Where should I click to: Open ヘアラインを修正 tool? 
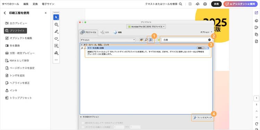[17, 83]
